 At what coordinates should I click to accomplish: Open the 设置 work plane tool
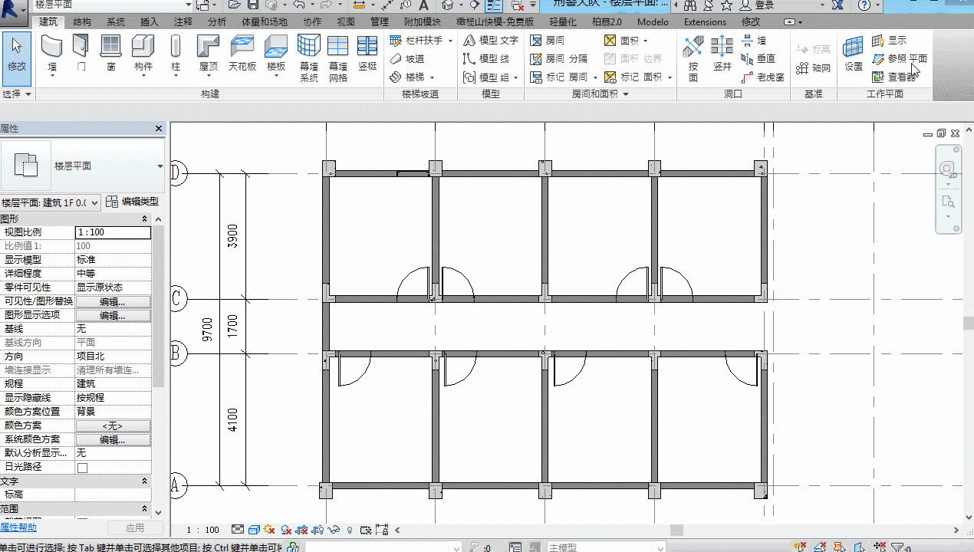pos(854,54)
